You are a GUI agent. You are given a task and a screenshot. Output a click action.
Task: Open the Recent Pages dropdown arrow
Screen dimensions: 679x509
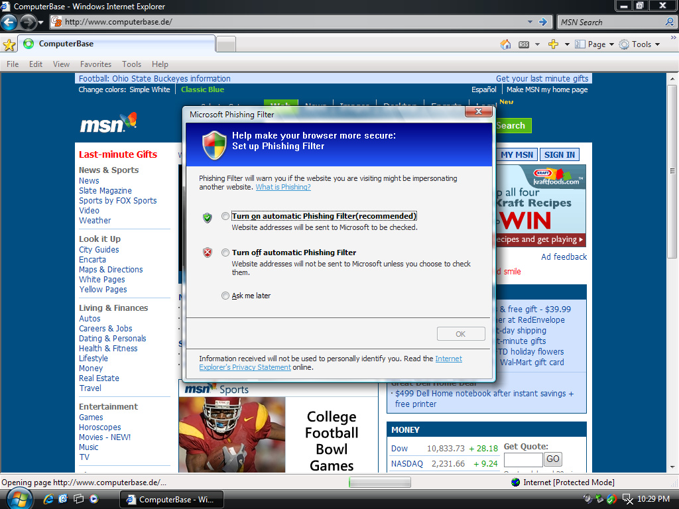coord(40,22)
